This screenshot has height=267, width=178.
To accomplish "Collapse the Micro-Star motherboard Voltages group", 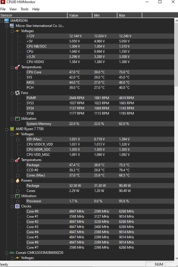I will click(x=12, y=31).
